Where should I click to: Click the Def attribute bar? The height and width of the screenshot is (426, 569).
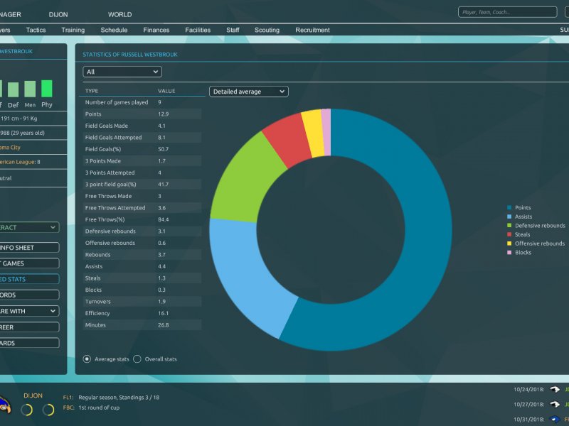[14, 90]
